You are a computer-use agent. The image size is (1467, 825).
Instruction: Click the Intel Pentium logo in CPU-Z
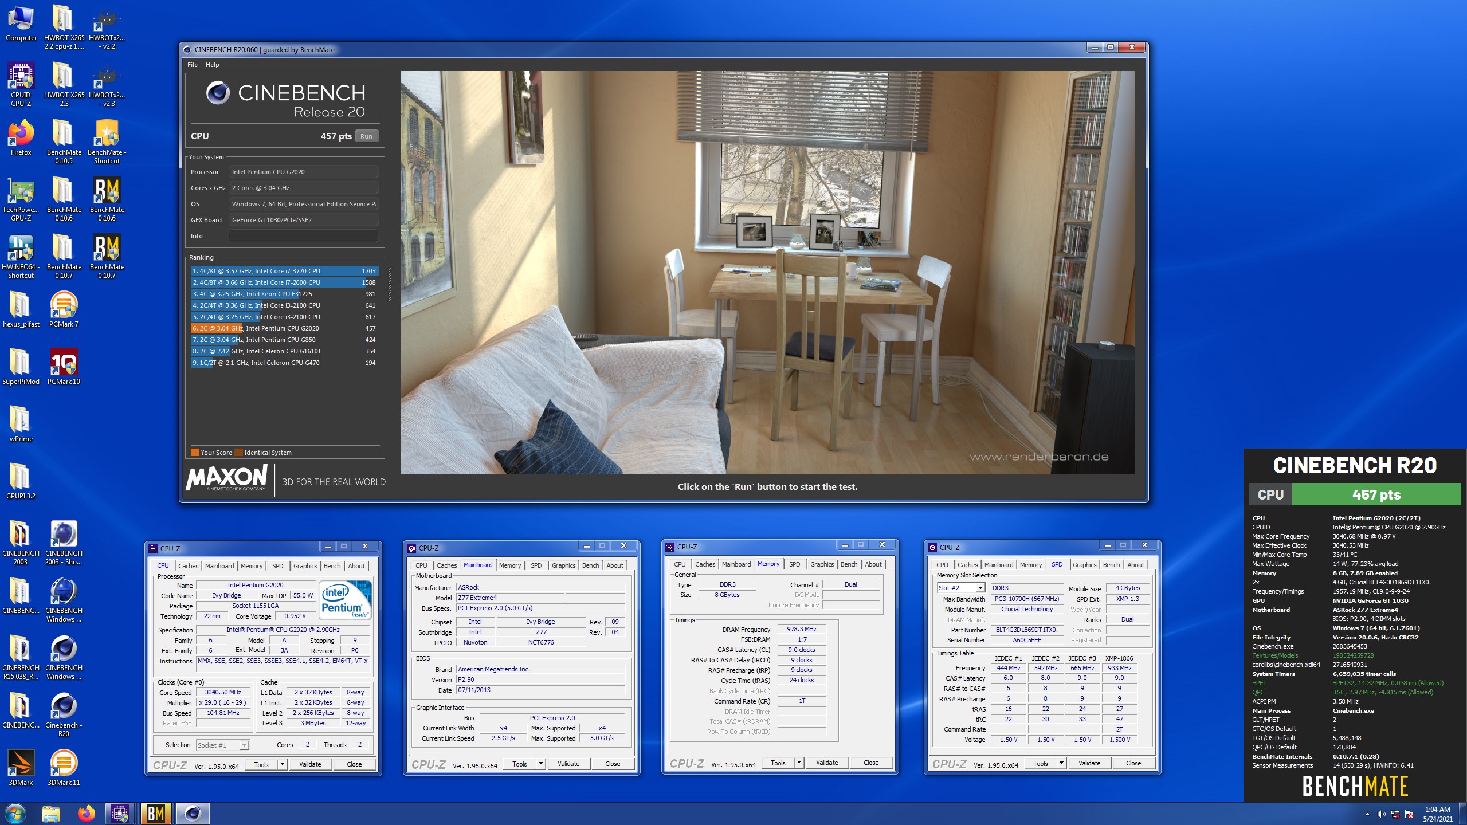click(346, 600)
